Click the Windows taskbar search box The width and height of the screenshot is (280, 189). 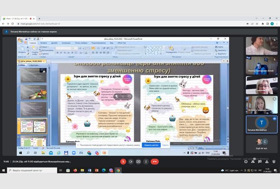pos(32,171)
